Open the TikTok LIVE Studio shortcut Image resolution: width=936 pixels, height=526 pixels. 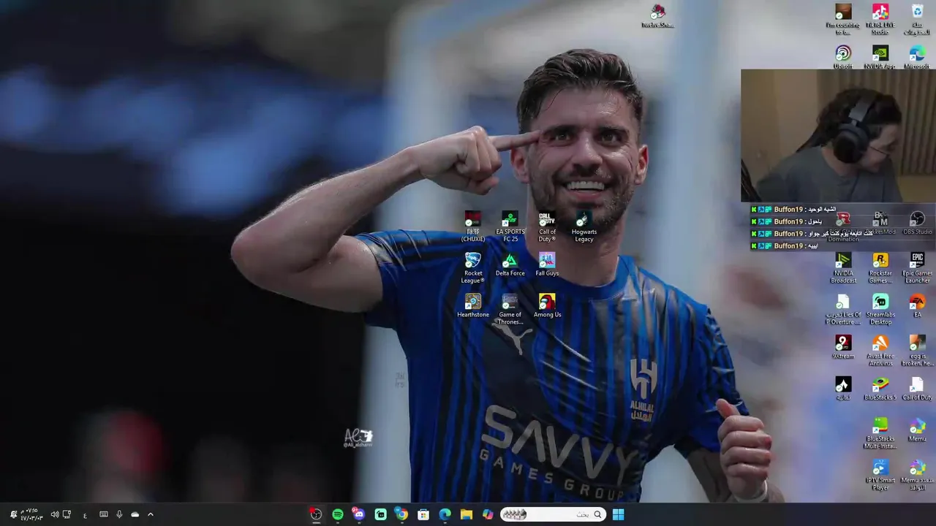(x=880, y=20)
